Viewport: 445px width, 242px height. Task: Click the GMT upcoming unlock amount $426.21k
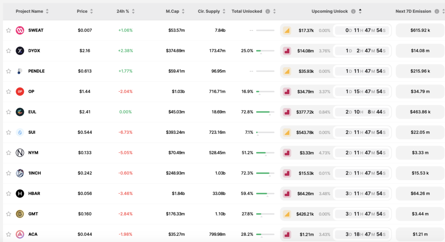click(305, 214)
